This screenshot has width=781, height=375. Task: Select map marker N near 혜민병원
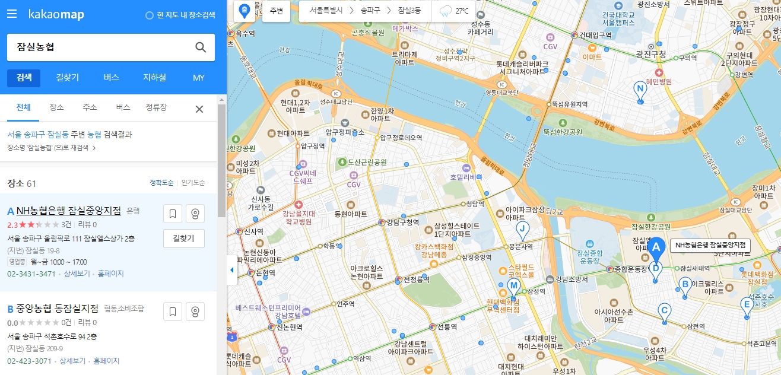pyautogui.click(x=640, y=88)
